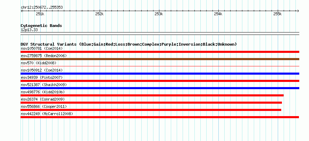The height and width of the screenshot is (141, 309).
Task: Click the nsv521387 (Shaikh2009) label
Action: click(x=44, y=85)
